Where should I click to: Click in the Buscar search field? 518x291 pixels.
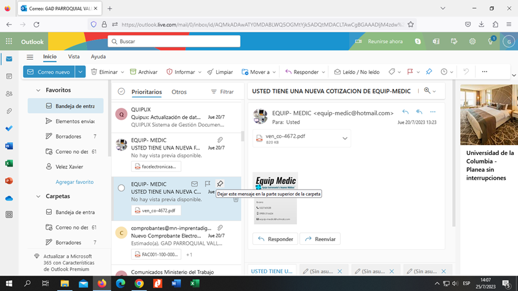176,41
